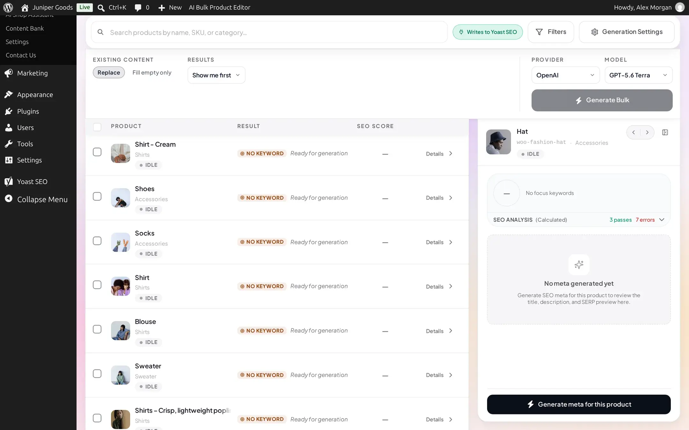This screenshot has height=430, width=689.
Task: Select the Socks product checkbox
Action: 97,241
